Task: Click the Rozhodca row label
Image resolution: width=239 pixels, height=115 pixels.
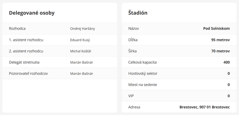Action: (17, 28)
